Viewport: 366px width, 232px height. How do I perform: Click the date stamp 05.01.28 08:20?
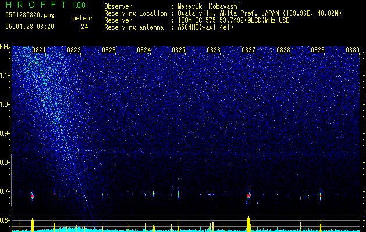tap(30, 27)
